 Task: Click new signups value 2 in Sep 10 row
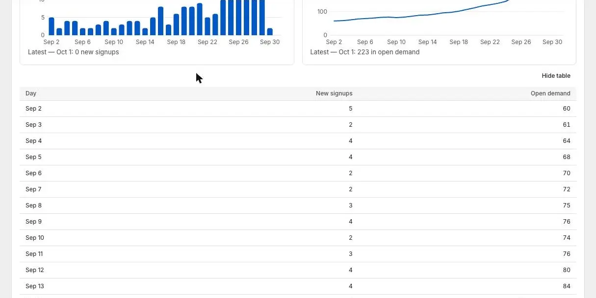tap(351, 238)
